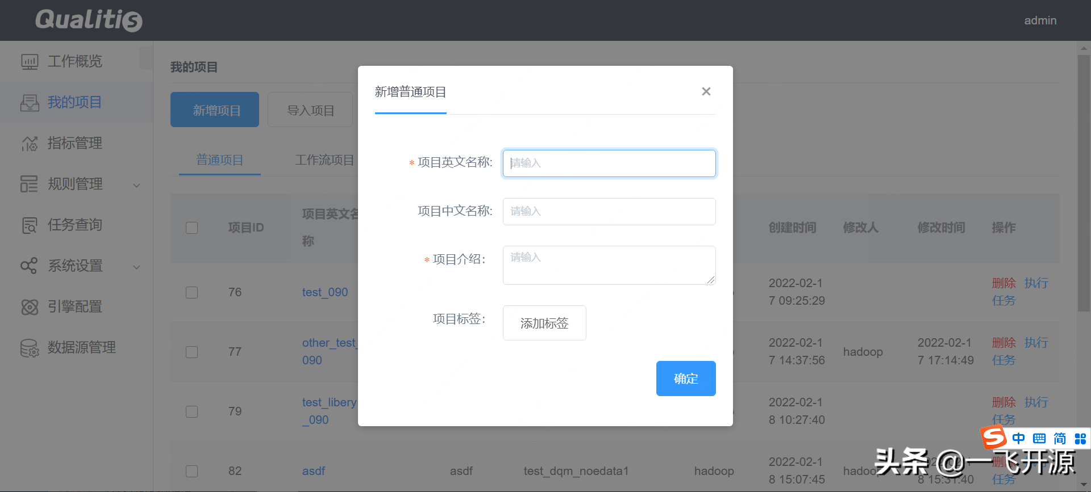Click the 引擎配置 engine icon in sidebar
This screenshot has width=1091, height=492.
pyautogui.click(x=30, y=307)
